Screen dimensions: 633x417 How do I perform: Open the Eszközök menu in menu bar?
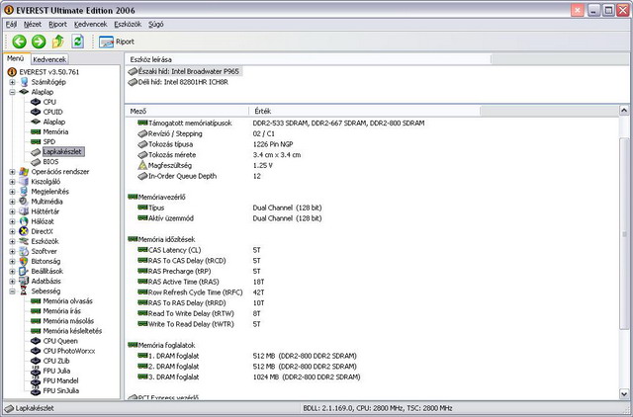[128, 24]
